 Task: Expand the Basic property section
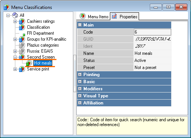coord(80,82)
